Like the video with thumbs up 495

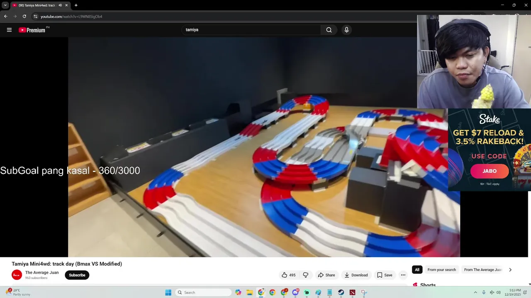point(289,275)
